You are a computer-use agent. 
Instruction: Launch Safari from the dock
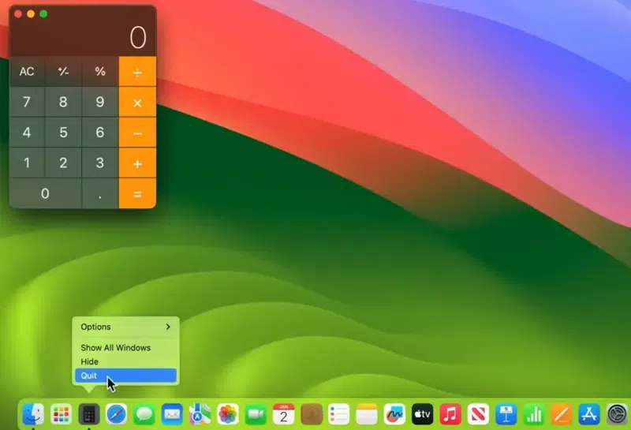(x=116, y=414)
